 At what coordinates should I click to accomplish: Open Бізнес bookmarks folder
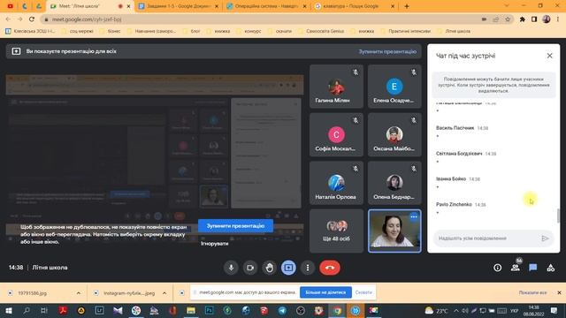coord(110,32)
